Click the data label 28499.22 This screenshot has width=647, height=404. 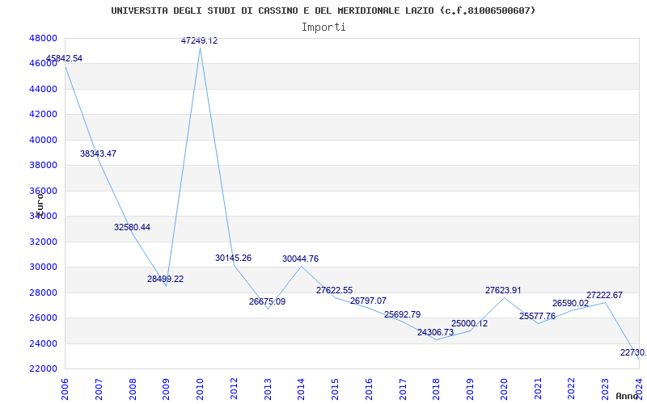(x=166, y=279)
